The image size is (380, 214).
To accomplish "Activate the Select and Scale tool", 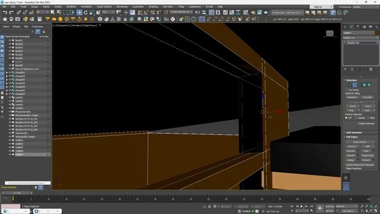I will point(92,12).
